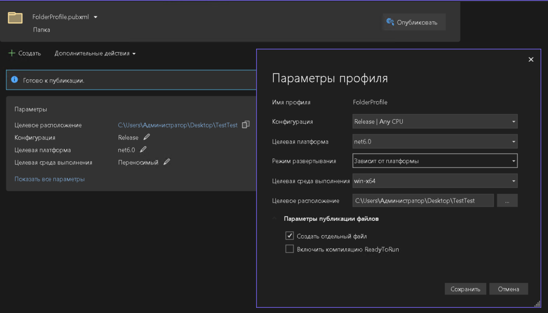Viewport: 548px width, 313px height.
Task: Open the Дополнительные действия menu
Action: pyautogui.click(x=95, y=53)
